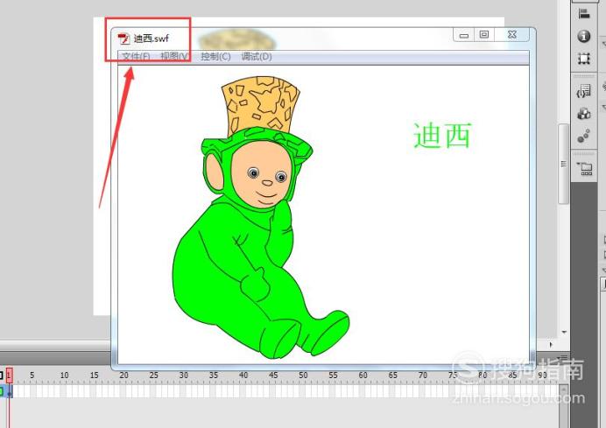Screen dimensions: 606x428
Task: Click frame 65 on the timeline ruler
Action: coord(393,375)
